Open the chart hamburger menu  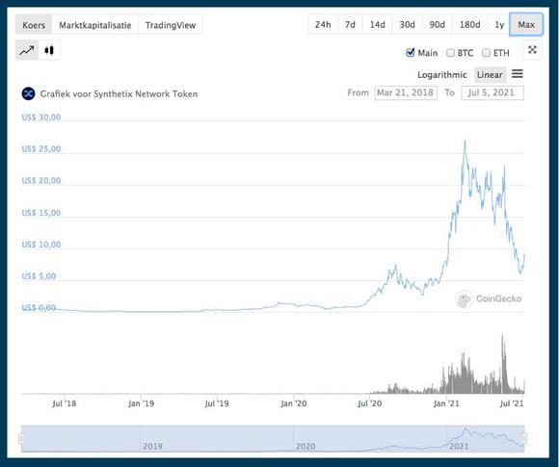(518, 74)
